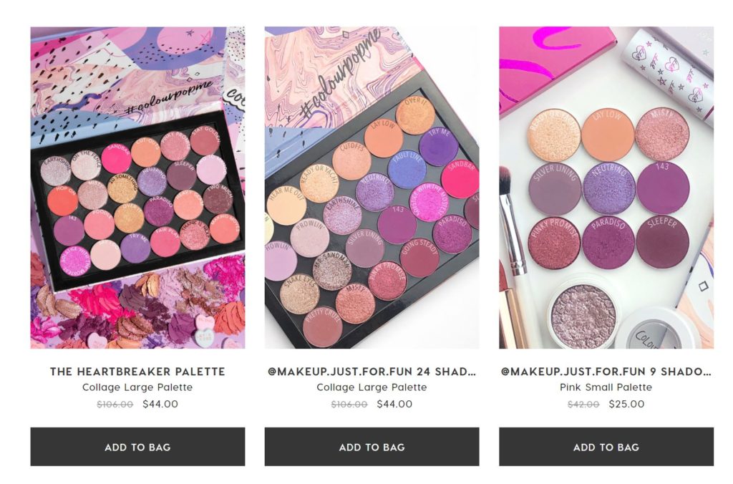The width and height of the screenshot is (733, 484).
Task: Open The Heartbreaker Palette title link
Action: [x=137, y=372]
